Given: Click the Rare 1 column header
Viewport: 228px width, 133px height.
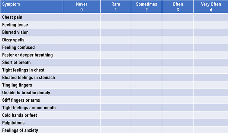Looking at the screenshot, I should (x=116, y=7).
